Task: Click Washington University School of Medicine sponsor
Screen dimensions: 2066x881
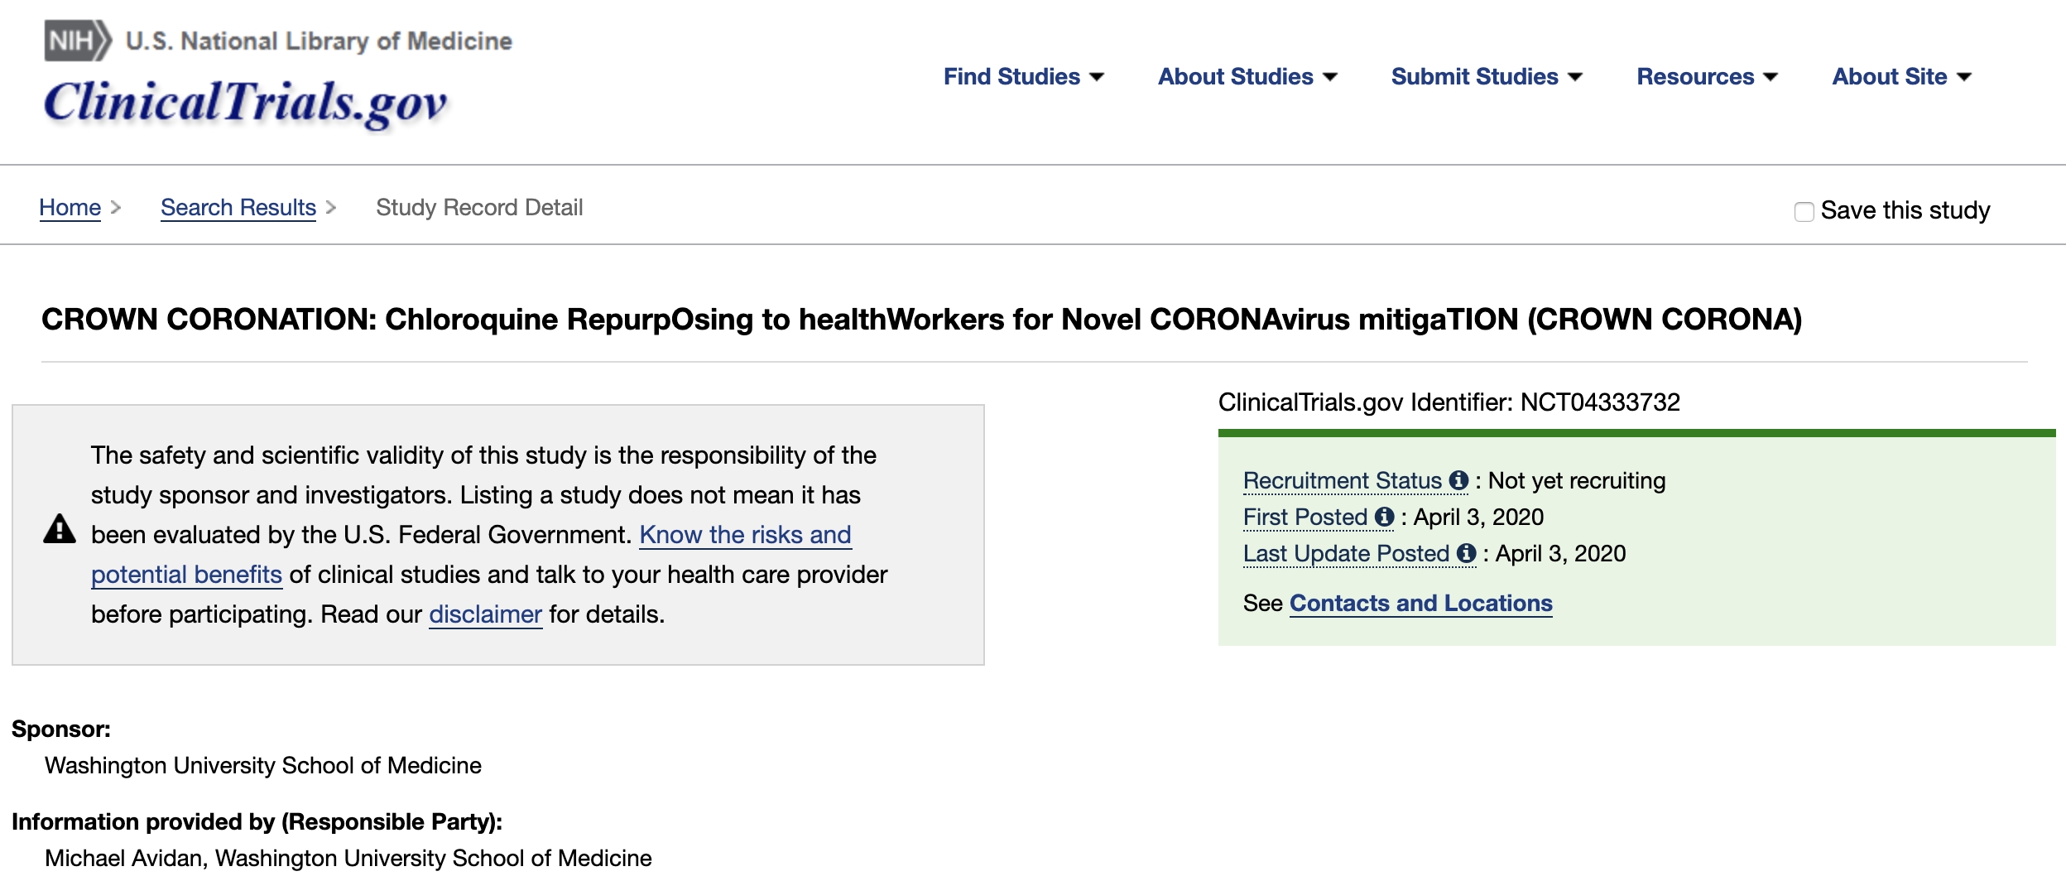Action: (x=263, y=765)
